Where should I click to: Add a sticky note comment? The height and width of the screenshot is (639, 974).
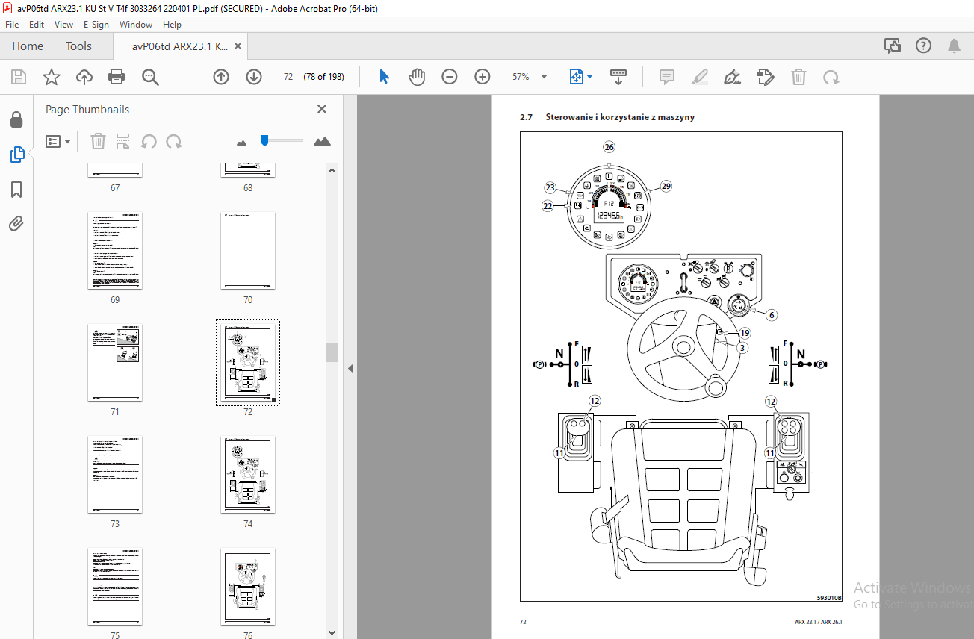(x=667, y=77)
